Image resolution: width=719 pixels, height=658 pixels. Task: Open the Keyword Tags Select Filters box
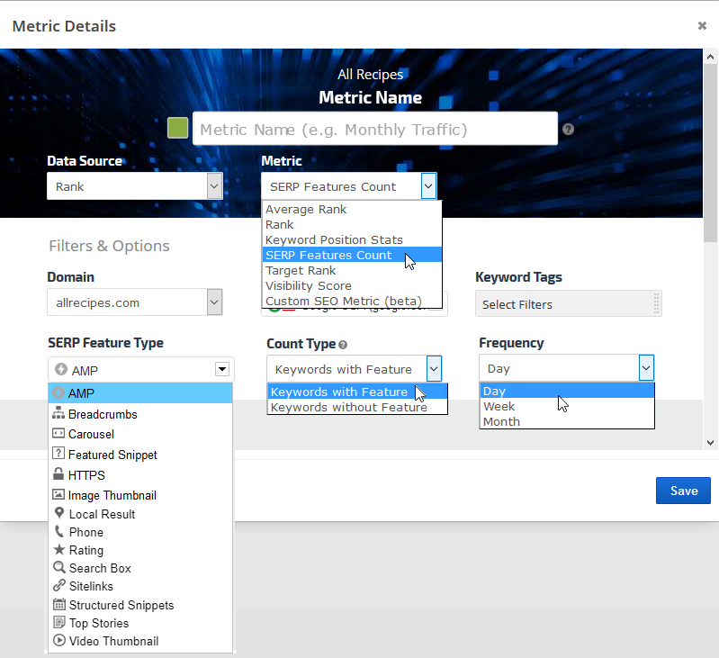(x=568, y=304)
